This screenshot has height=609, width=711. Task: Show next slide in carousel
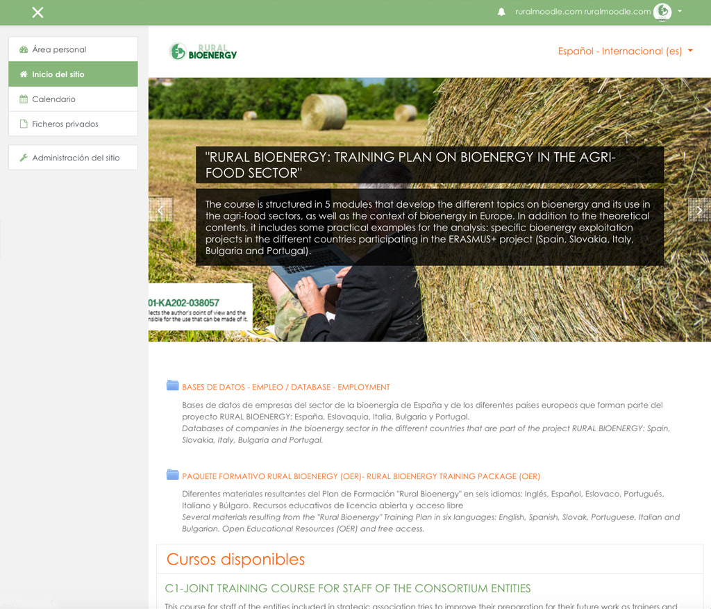tap(699, 210)
